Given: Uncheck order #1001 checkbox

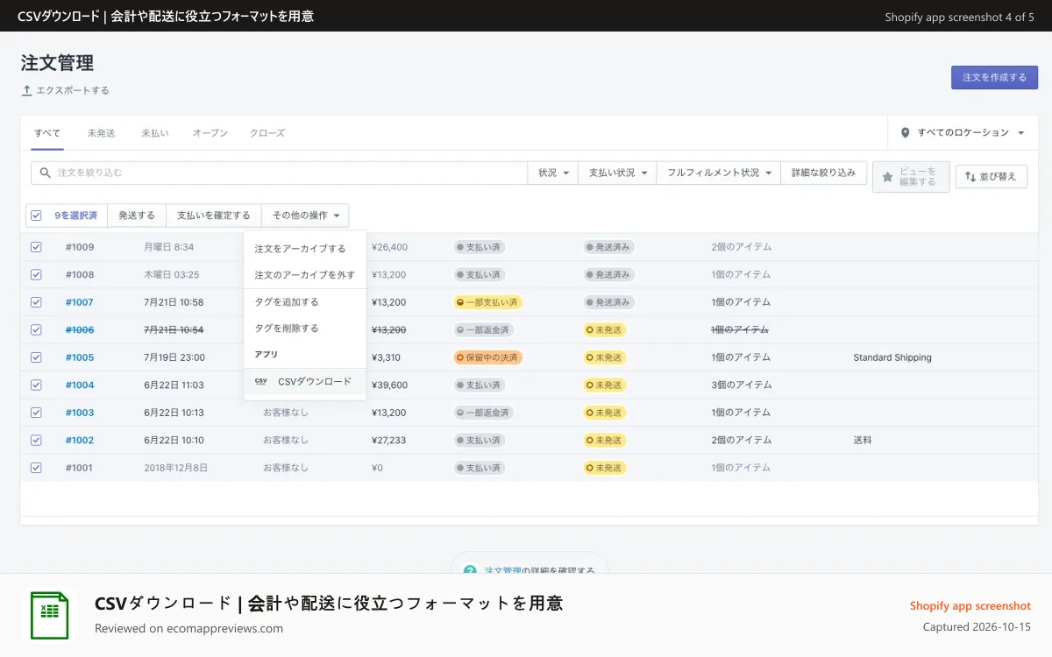Looking at the screenshot, I should coord(36,468).
